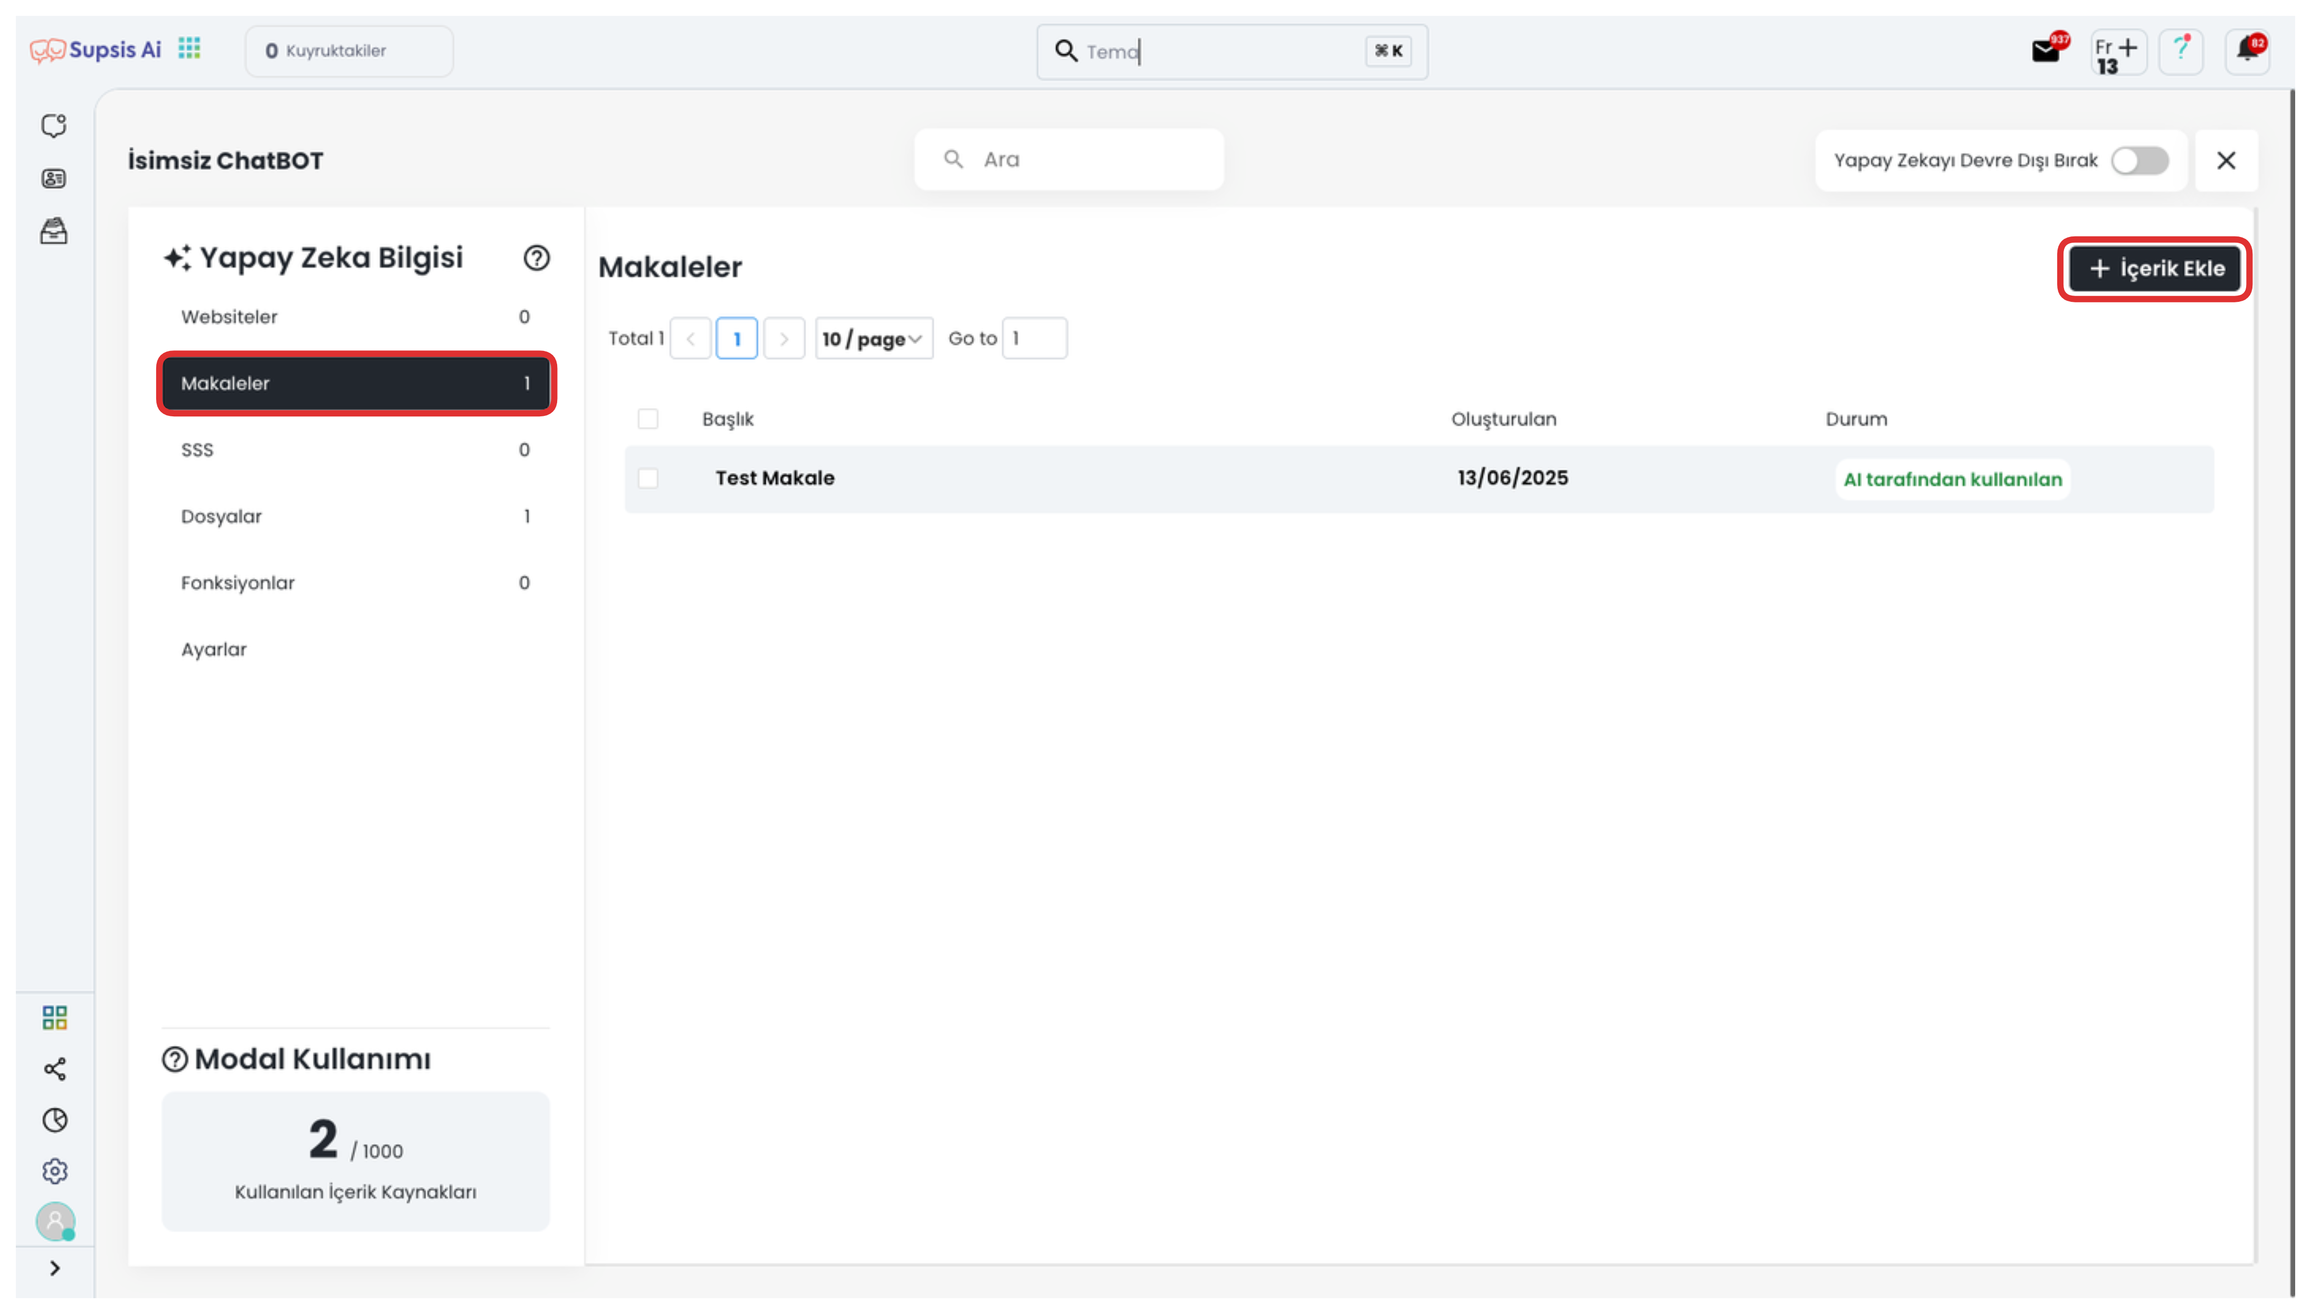2311x1314 pixels.
Task: Click the Supsis Ai logo
Action: pos(96,50)
